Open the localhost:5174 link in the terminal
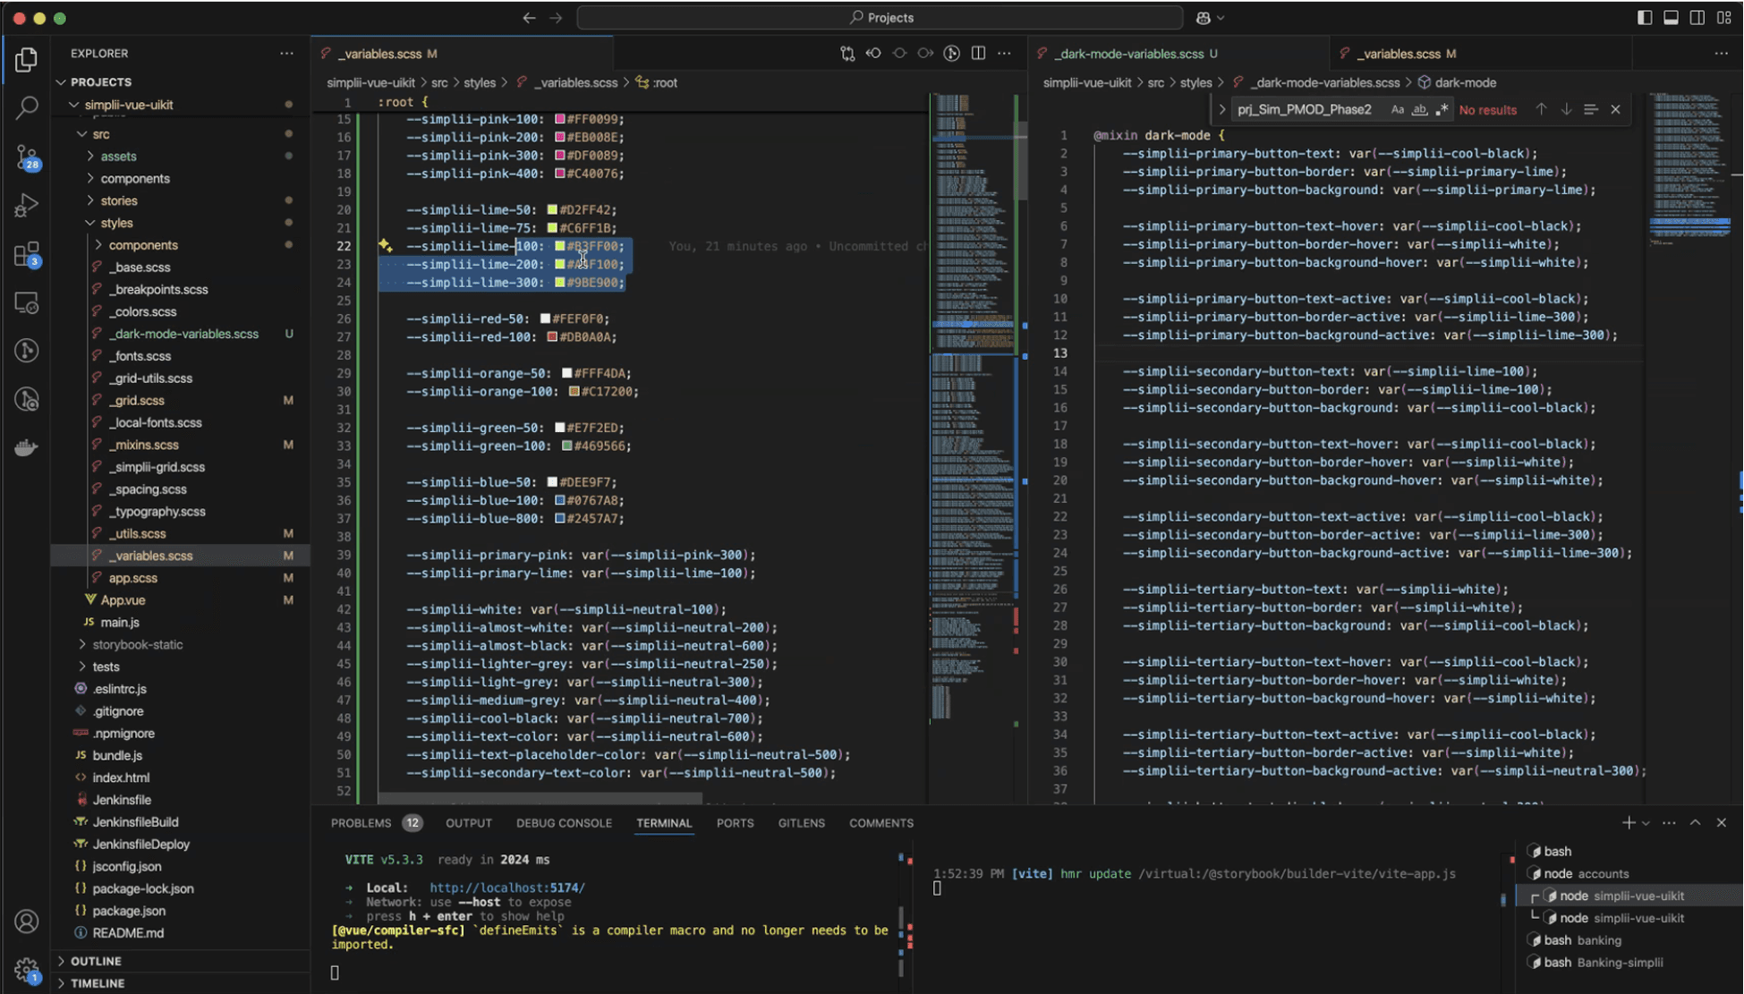1744x994 pixels. tap(507, 888)
